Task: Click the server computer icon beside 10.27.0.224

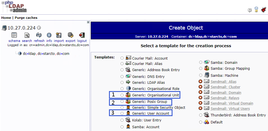Action: (4, 28)
